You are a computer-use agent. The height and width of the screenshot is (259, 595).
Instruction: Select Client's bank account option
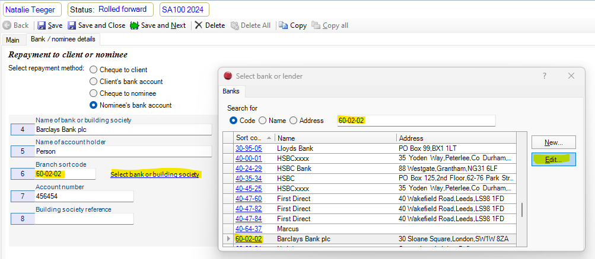pos(93,82)
